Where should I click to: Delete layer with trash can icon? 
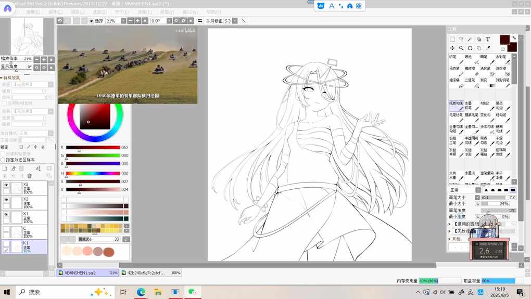coord(30,176)
